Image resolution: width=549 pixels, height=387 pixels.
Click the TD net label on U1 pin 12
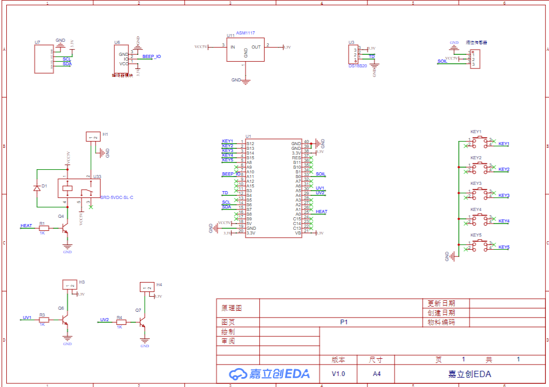pos(225,193)
